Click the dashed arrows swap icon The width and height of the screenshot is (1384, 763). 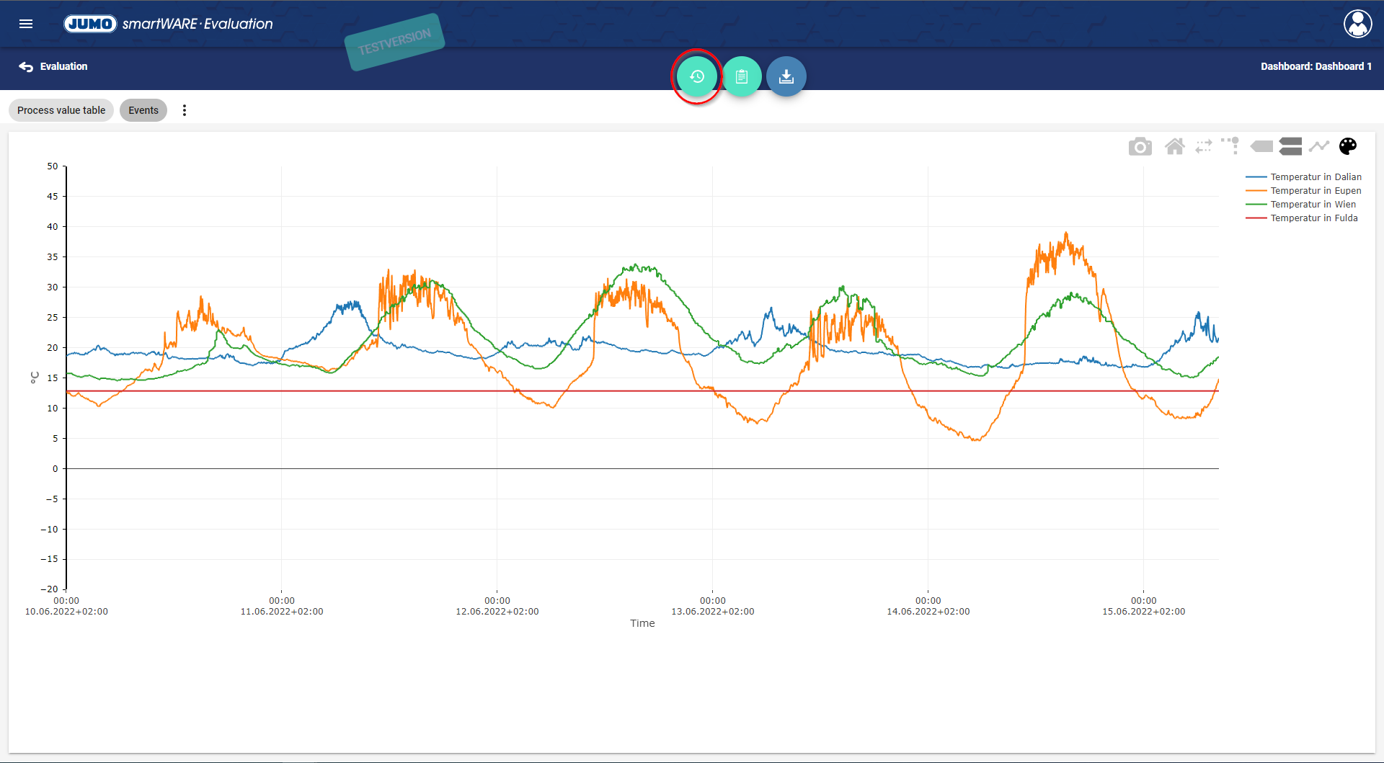(x=1203, y=147)
